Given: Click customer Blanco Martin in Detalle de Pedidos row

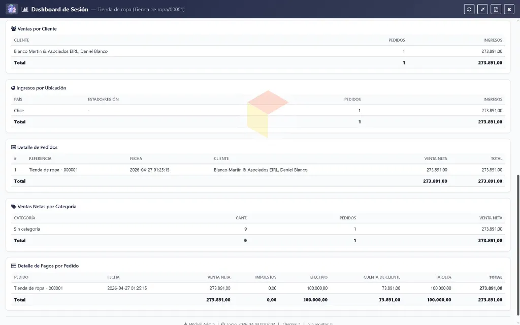Looking at the screenshot, I should [261, 170].
